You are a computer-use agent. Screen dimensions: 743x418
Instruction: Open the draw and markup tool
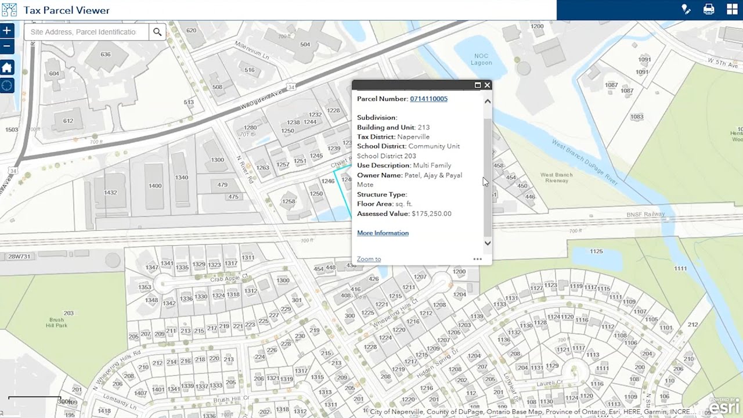click(686, 9)
